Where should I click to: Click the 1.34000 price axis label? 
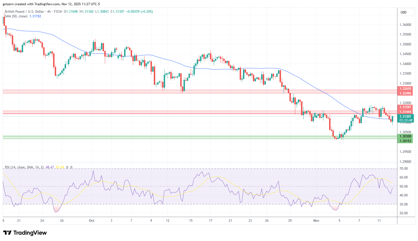click(x=405, y=64)
